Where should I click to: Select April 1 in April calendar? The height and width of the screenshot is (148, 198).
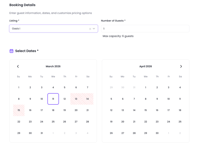[x=146, y=87]
